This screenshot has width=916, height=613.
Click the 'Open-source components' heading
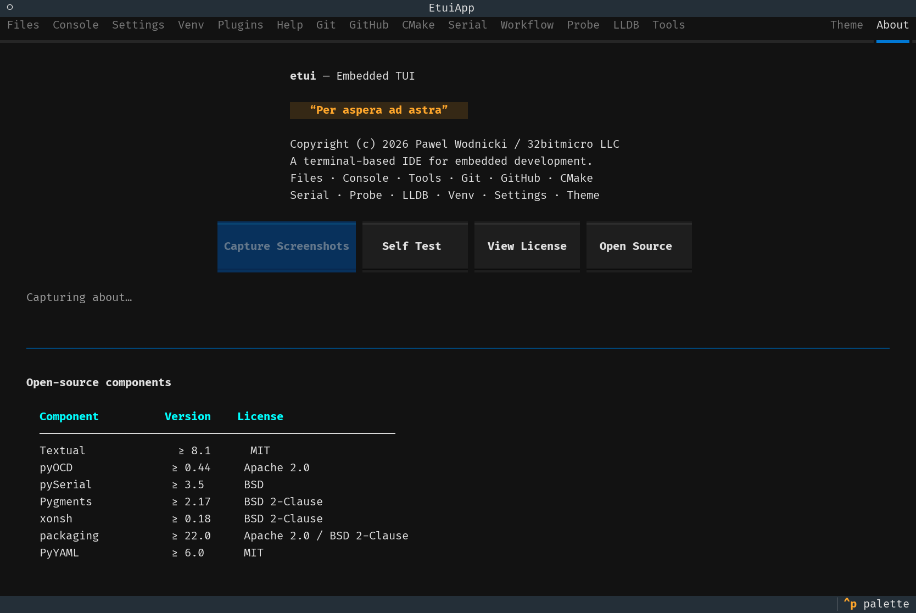pyautogui.click(x=99, y=383)
